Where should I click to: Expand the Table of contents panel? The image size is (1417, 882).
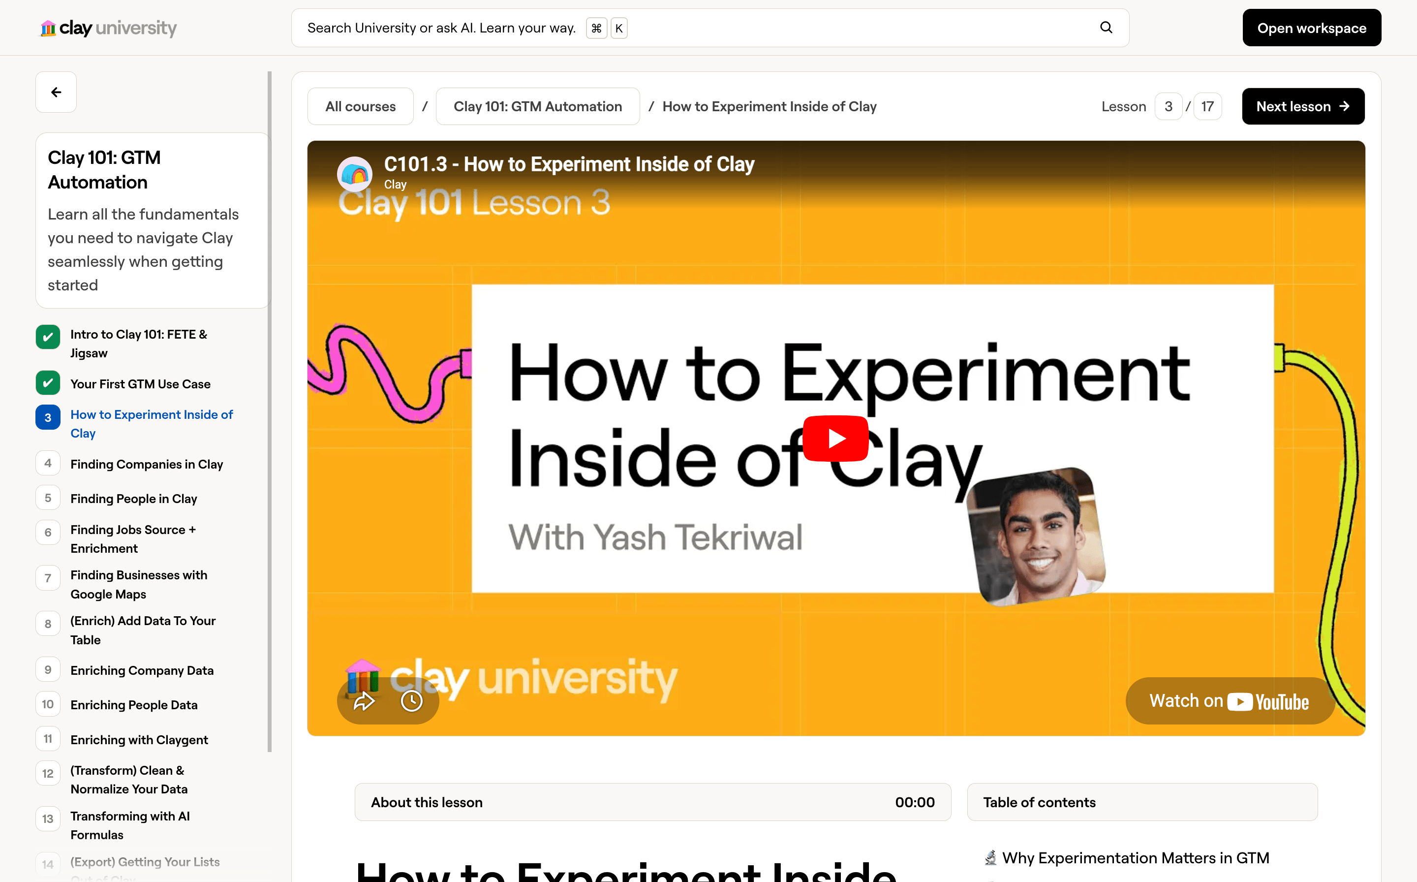pos(1142,802)
